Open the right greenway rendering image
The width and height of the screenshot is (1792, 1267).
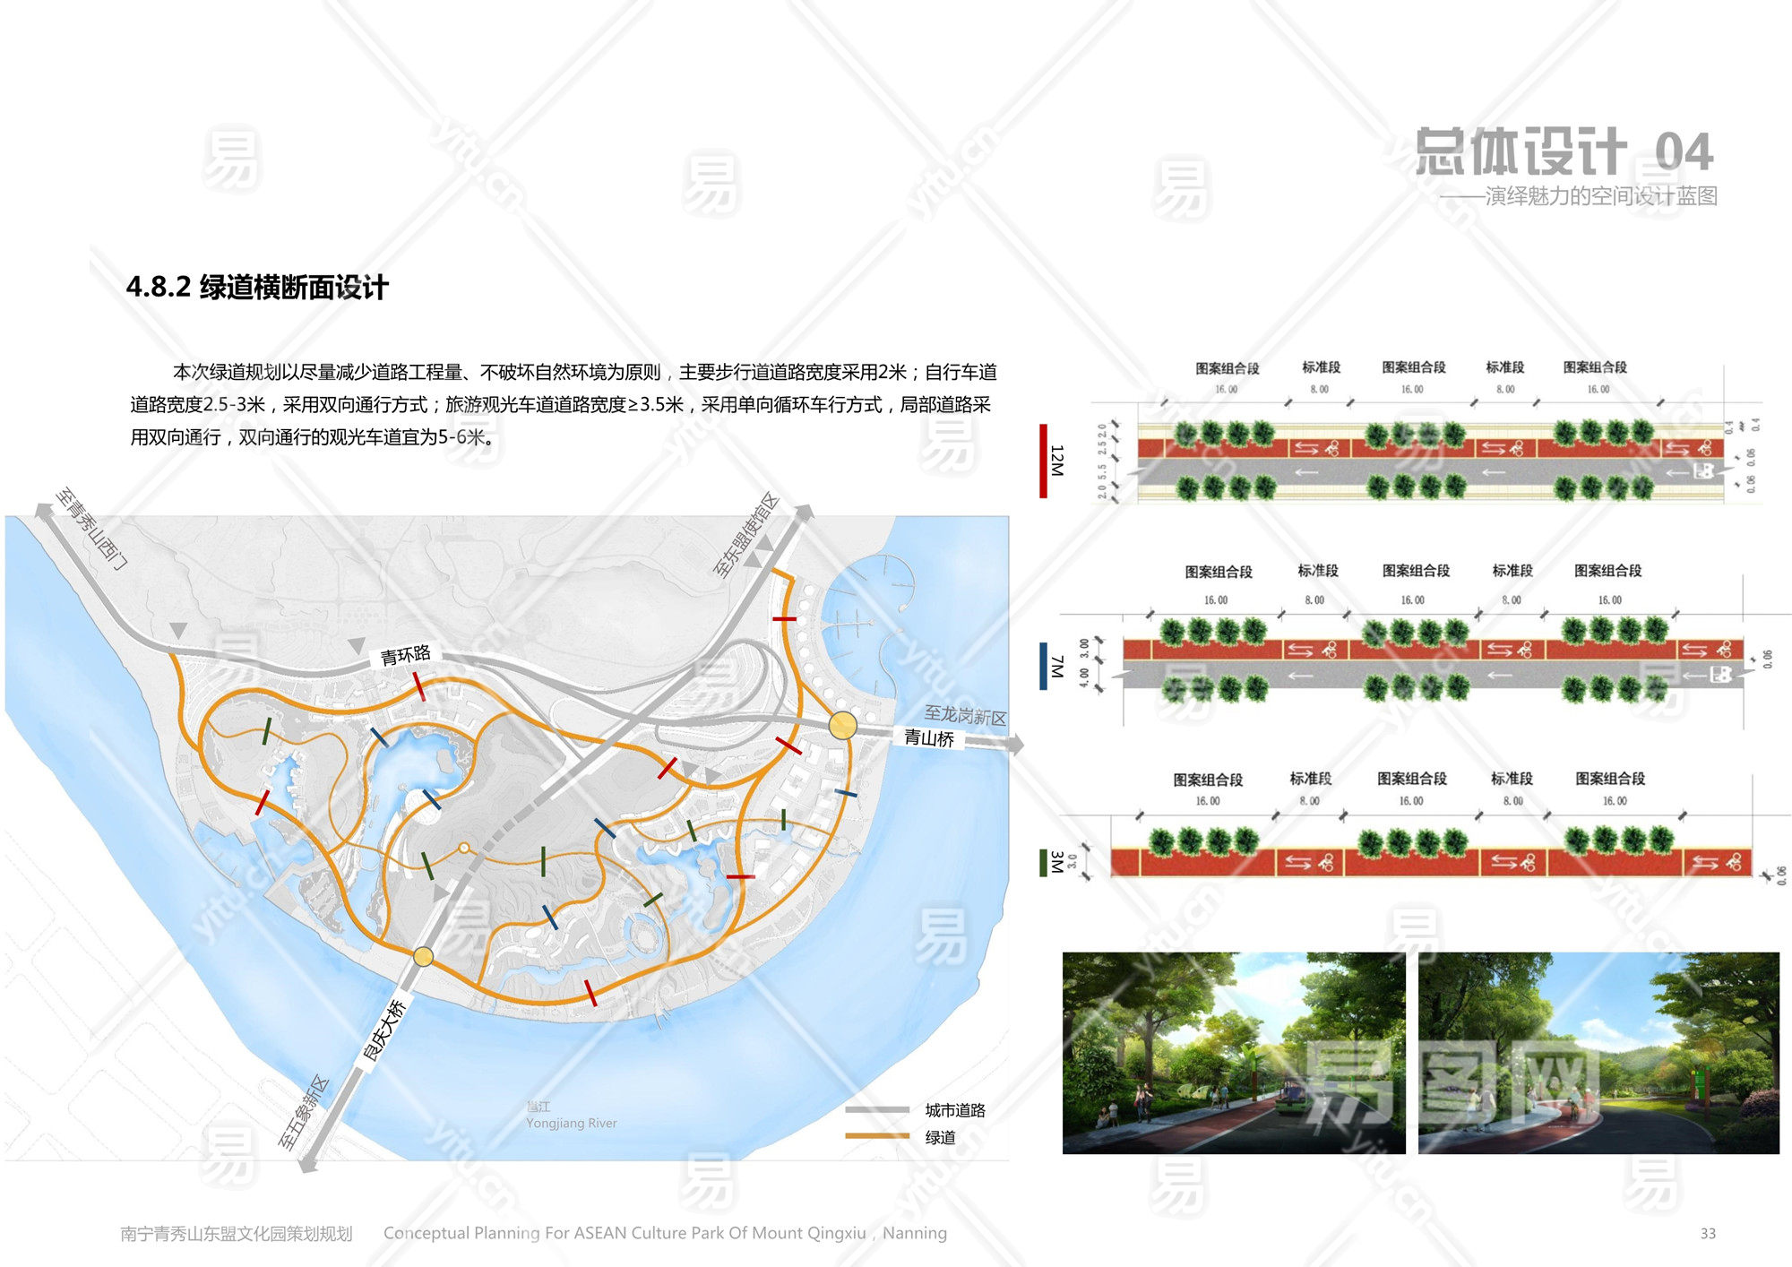point(1598,1053)
